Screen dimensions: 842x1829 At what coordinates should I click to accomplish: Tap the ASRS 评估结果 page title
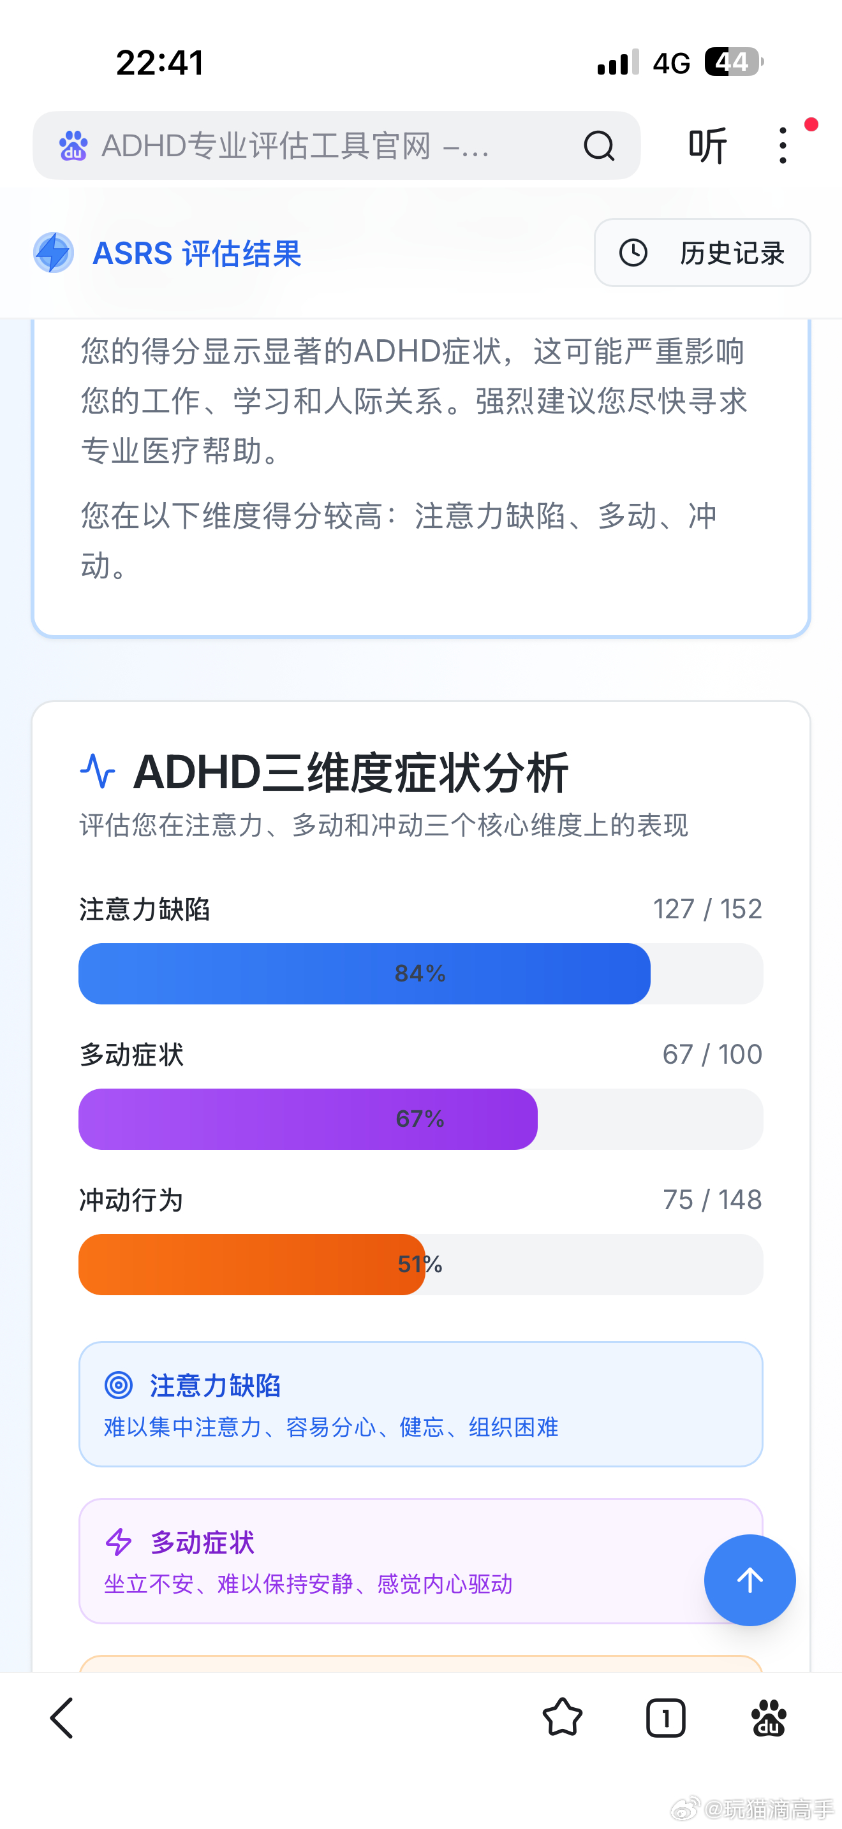197,253
